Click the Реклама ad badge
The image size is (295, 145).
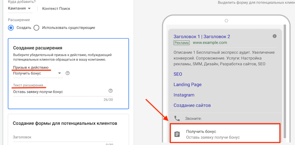pos(182,43)
